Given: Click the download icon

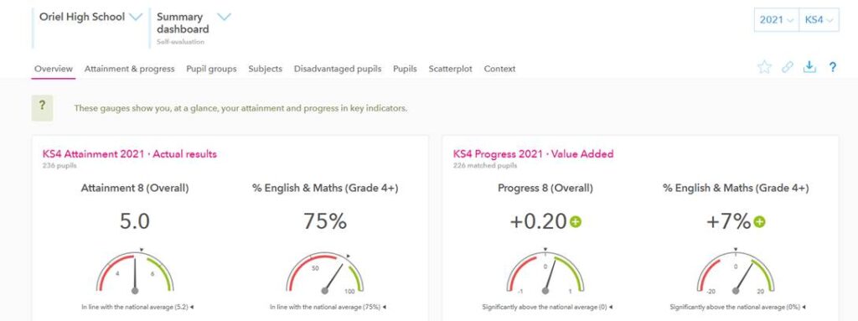Looking at the screenshot, I should (x=809, y=67).
